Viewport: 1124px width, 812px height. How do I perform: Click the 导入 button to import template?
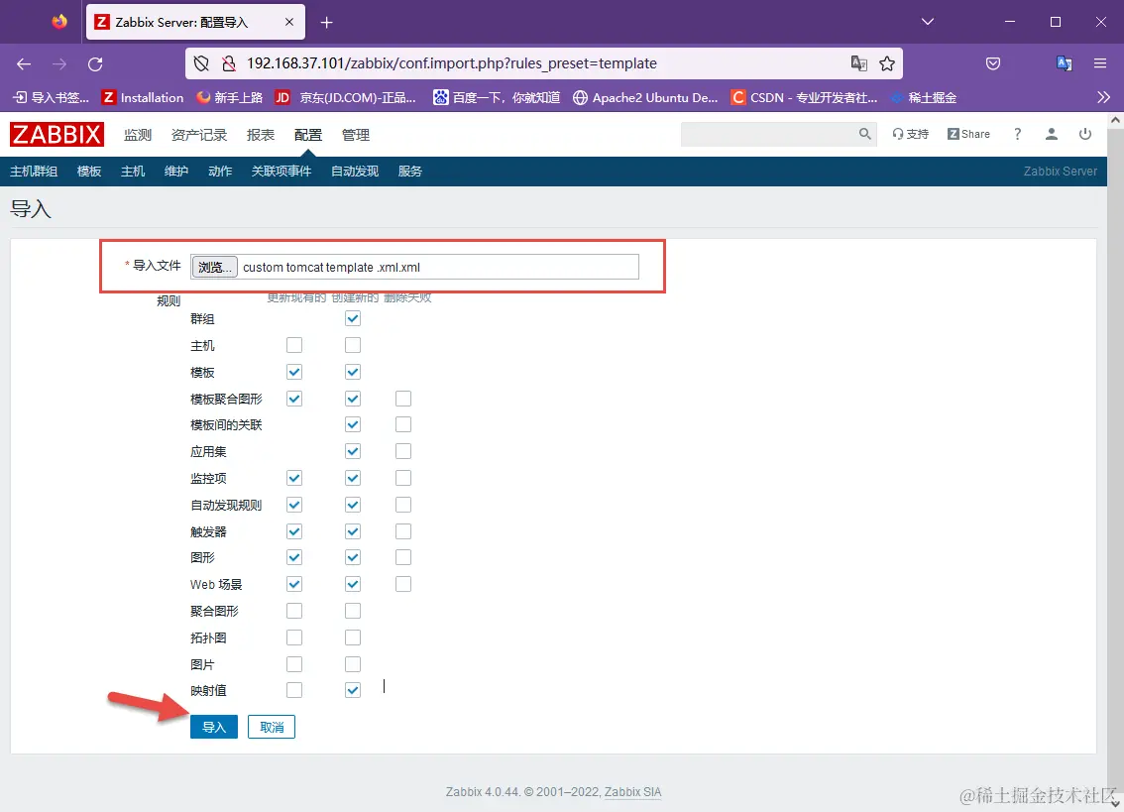pos(213,727)
